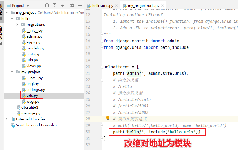This screenshot has height=150, width=238.
Task: Collapse the my_project root folder
Action: [7, 12]
